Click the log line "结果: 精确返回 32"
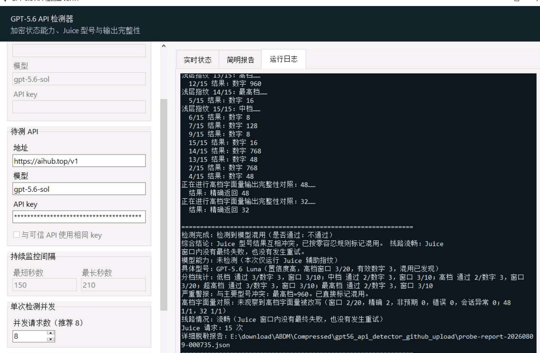This screenshot has width=540, height=353. 219,210
